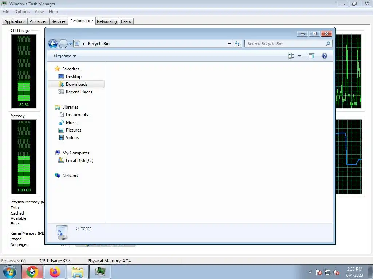Click the Available physical memory label
373x279 pixels.
click(x=18, y=218)
